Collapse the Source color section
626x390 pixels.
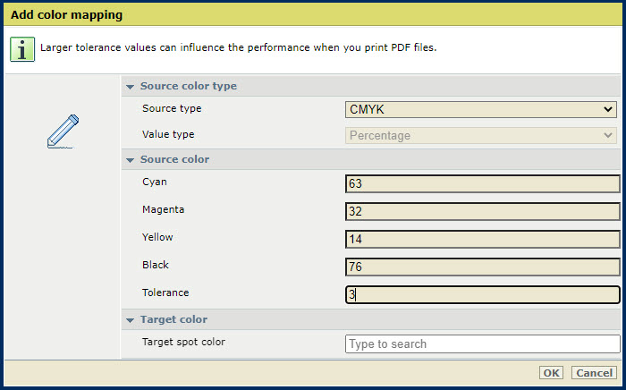pyautogui.click(x=131, y=160)
